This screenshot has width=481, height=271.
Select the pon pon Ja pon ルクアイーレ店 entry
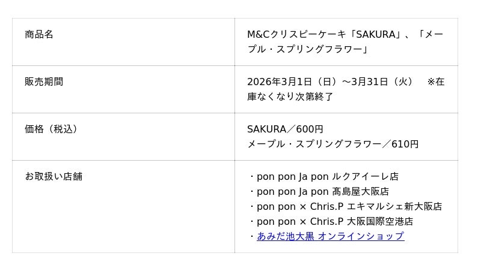(328, 177)
